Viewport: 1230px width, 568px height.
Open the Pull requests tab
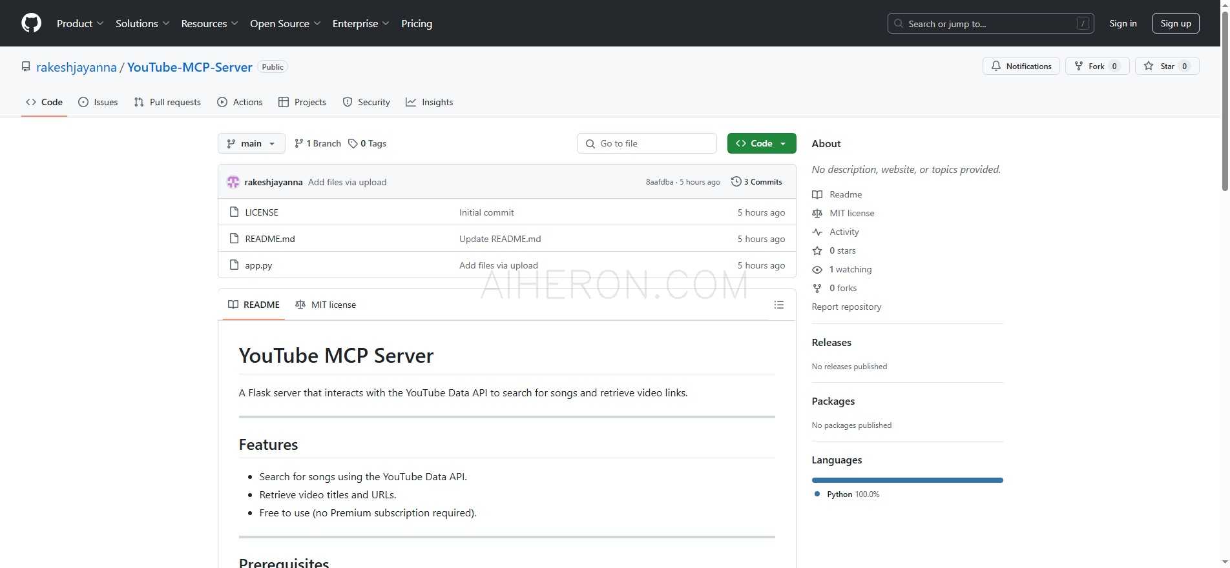(x=167, y=102)
